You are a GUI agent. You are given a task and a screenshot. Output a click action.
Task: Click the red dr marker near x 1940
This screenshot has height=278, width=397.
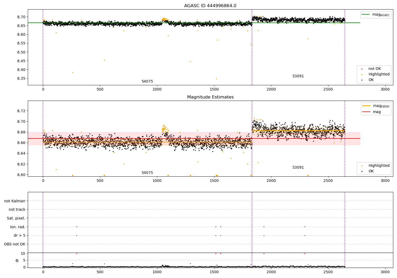pos(264,254)
